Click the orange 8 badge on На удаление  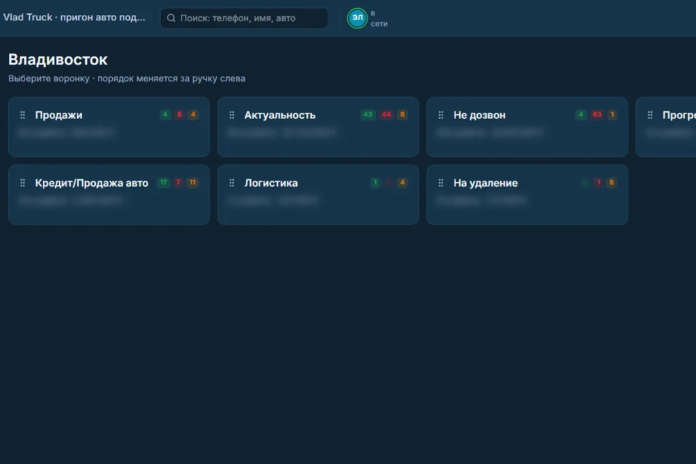click(x=612, y=182)
